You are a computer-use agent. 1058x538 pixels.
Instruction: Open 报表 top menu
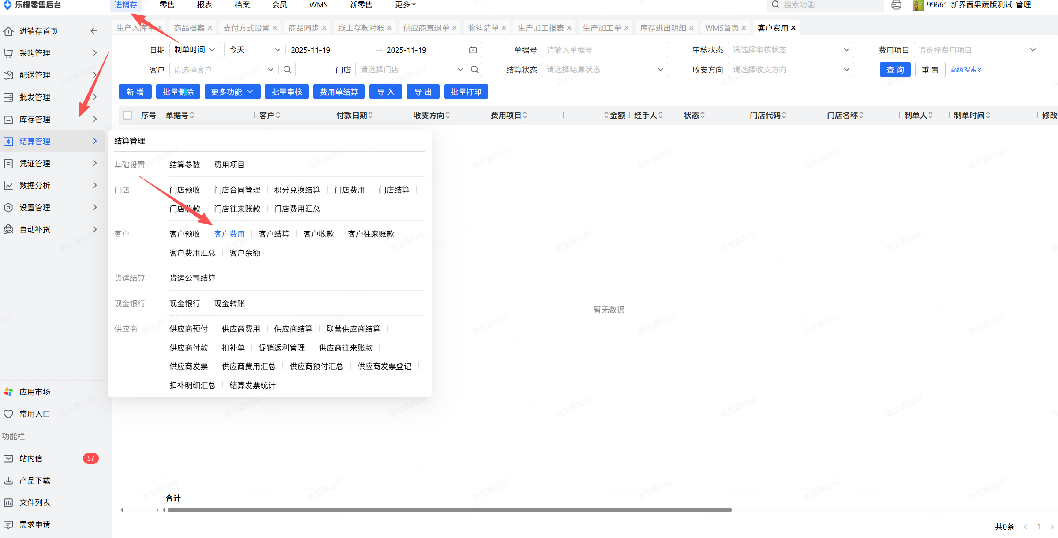[x=205, y=5]
